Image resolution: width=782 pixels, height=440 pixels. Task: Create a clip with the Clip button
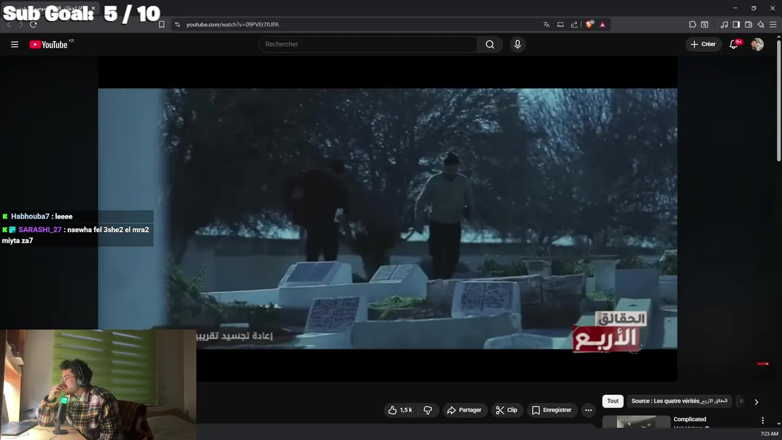506,410
